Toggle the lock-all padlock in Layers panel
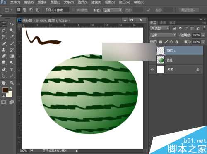207x154 pixels. click(x=176, y=42)
